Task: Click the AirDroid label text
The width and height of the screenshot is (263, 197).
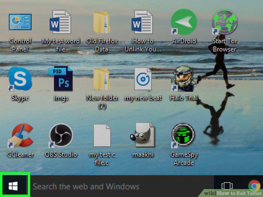Action: coord(184,41)
